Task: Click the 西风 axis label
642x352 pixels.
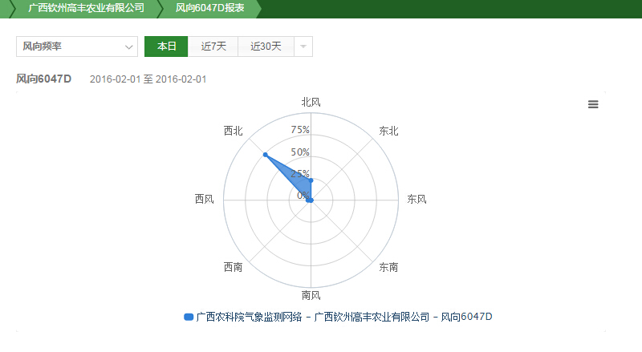Action: [x=205, y=199]
